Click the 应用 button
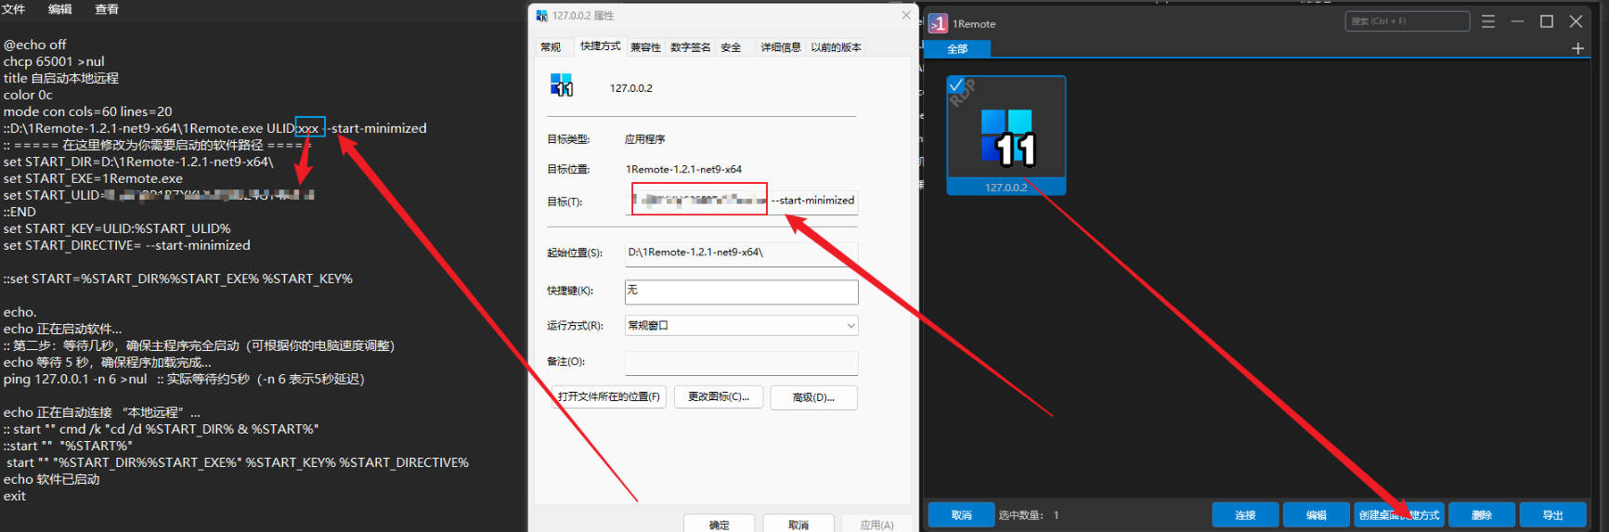1609x532 pixels. click(876, 525)
